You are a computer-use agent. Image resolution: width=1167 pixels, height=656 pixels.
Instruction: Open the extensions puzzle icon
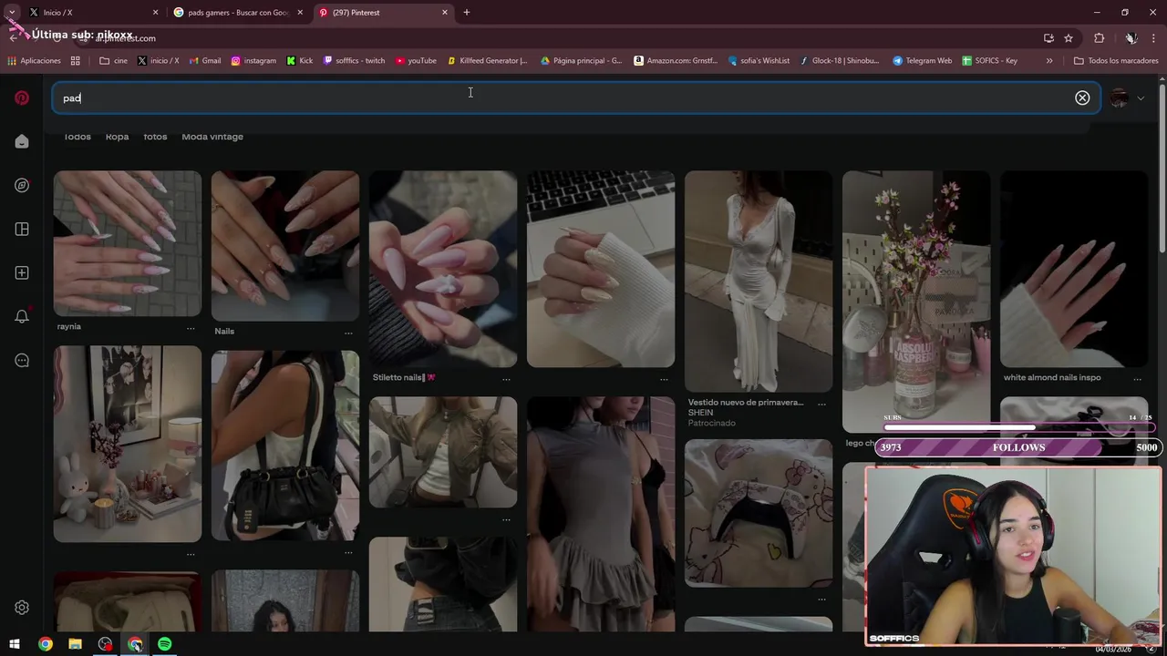point(1099,38)
